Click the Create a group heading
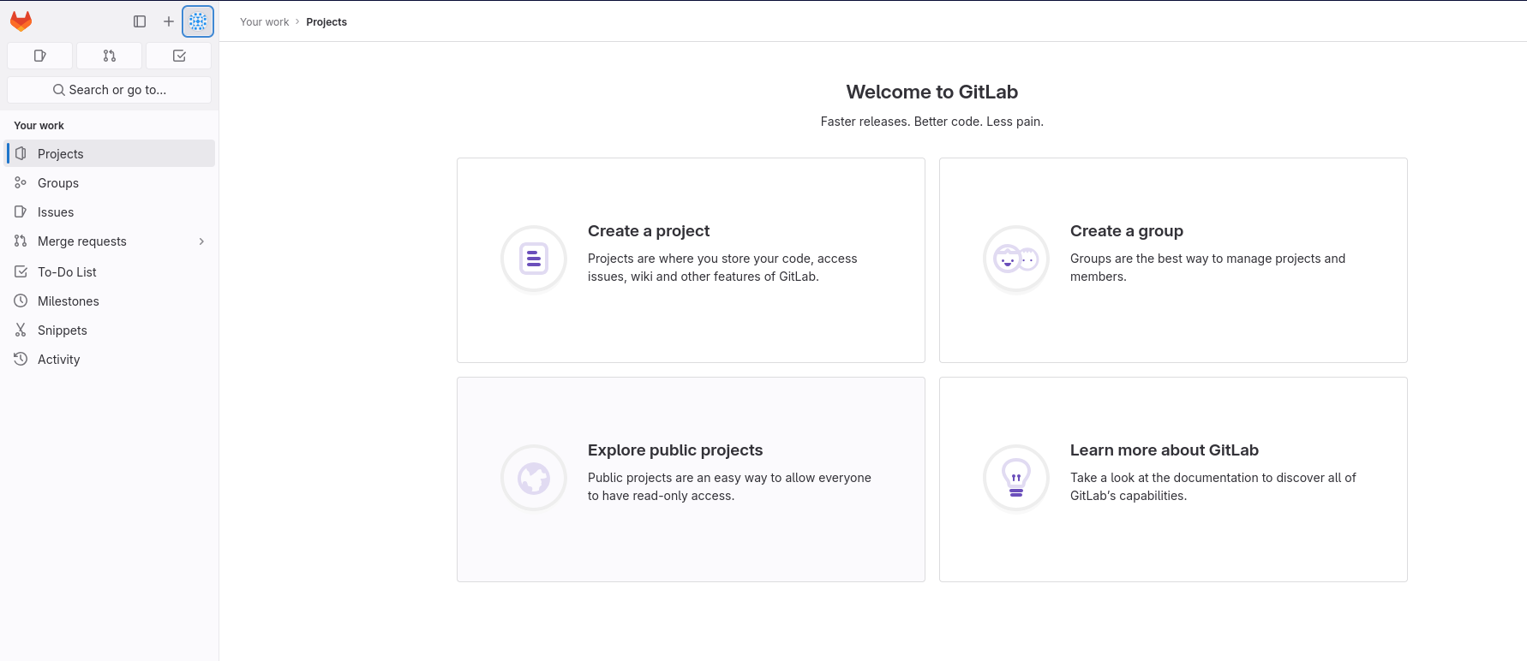 click(x=1127, y=231)
